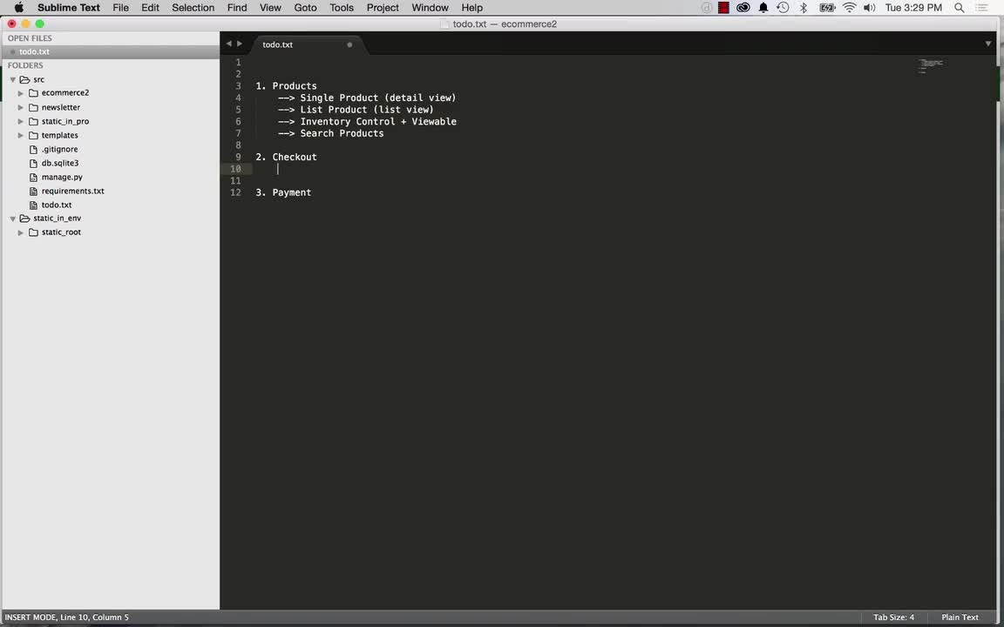The height and width of the screenshot is (627, 1004).
Task: Select the static_root folder icon
Action: coord(34,233)
